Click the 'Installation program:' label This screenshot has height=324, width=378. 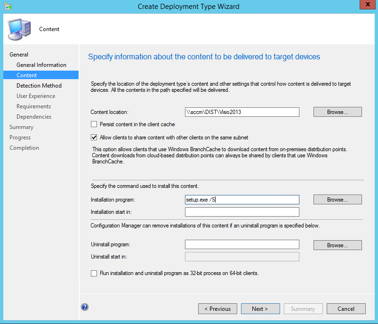pos(113,200)
